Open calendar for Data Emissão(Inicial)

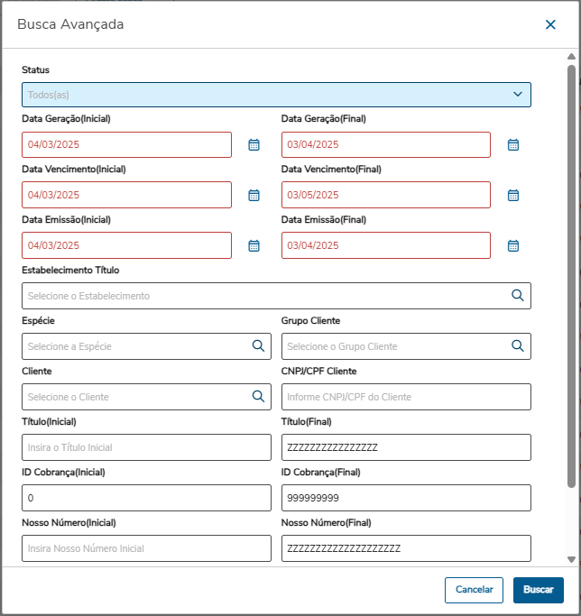[254, 245]
